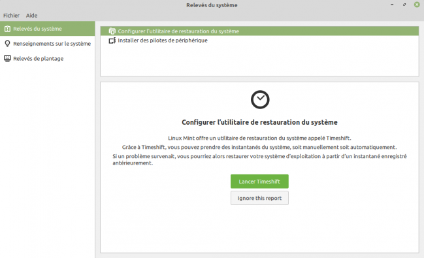Viewport: 424px width, 258px height.
Task: Open the Aide menu
Action: [x=31, y=16]
